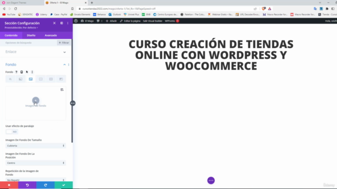Click the comments bubble in admin bar
Image resolution: width=337 pixels, height=189 pixels.
(100, 21)
